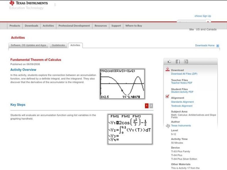The width and height of the screenshot is (227, 170).
Task: Click eNews Sign Up
Action: point(203,16)
